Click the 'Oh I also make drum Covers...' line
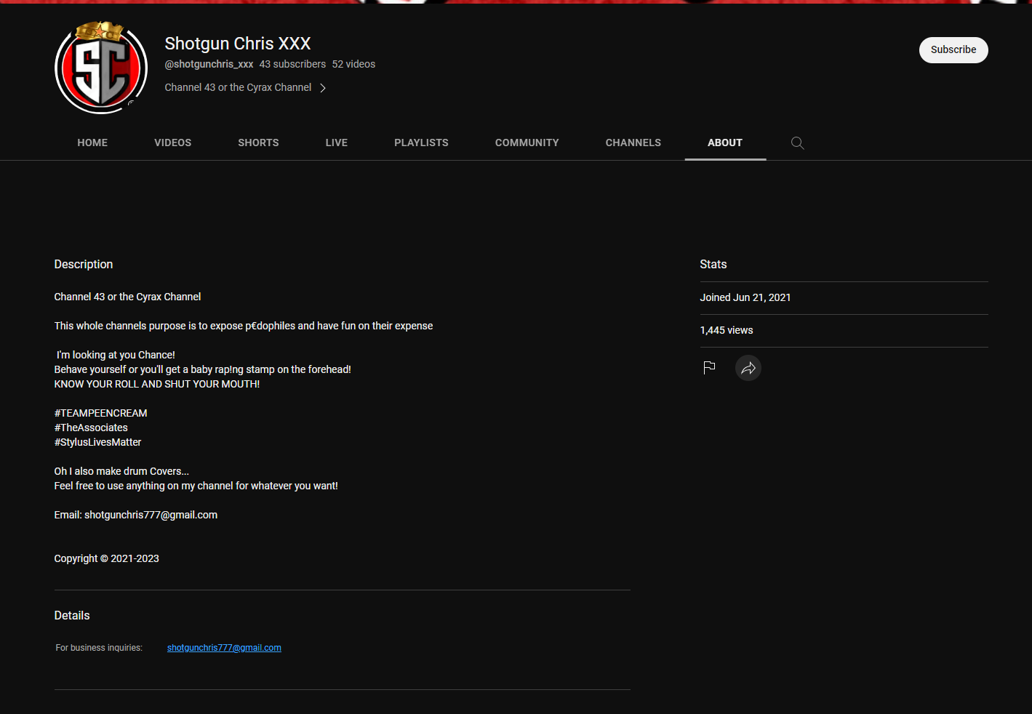This screenshot has height=714, width=1032. (121, 471)
